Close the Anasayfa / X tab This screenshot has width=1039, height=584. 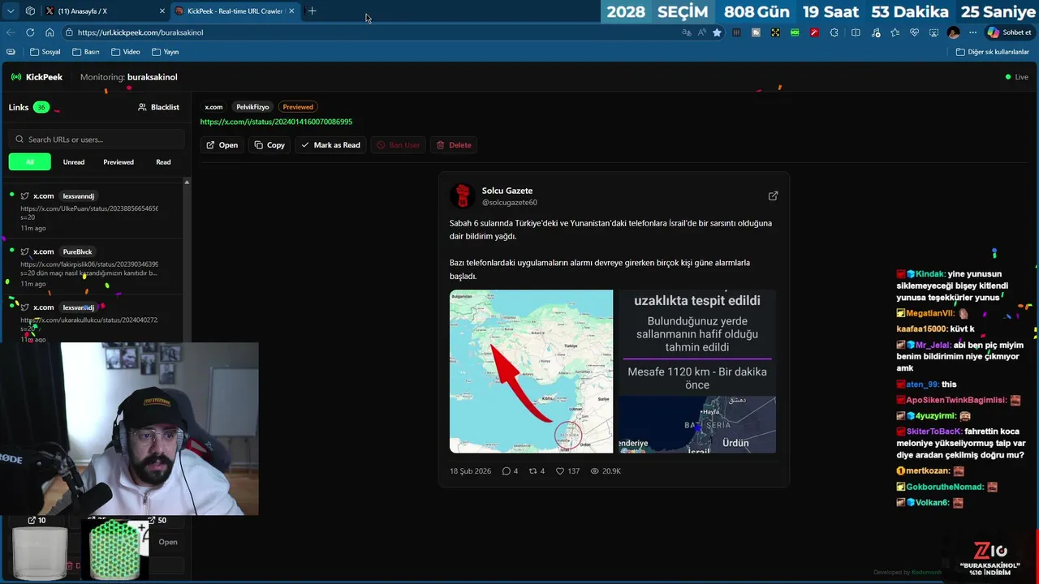pos(162,11)
